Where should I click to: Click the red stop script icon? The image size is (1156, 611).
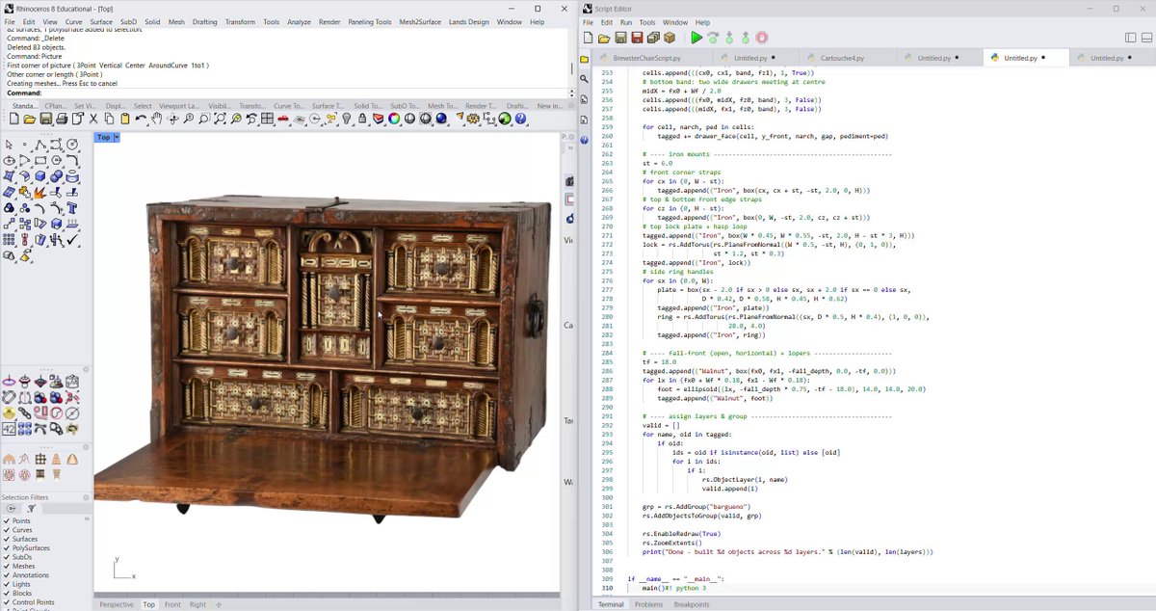click(762, 39)
